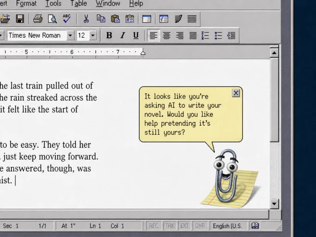Click the font size 12 field
Viewport: 316px width, 237px height.
click(x=83, y=35)
